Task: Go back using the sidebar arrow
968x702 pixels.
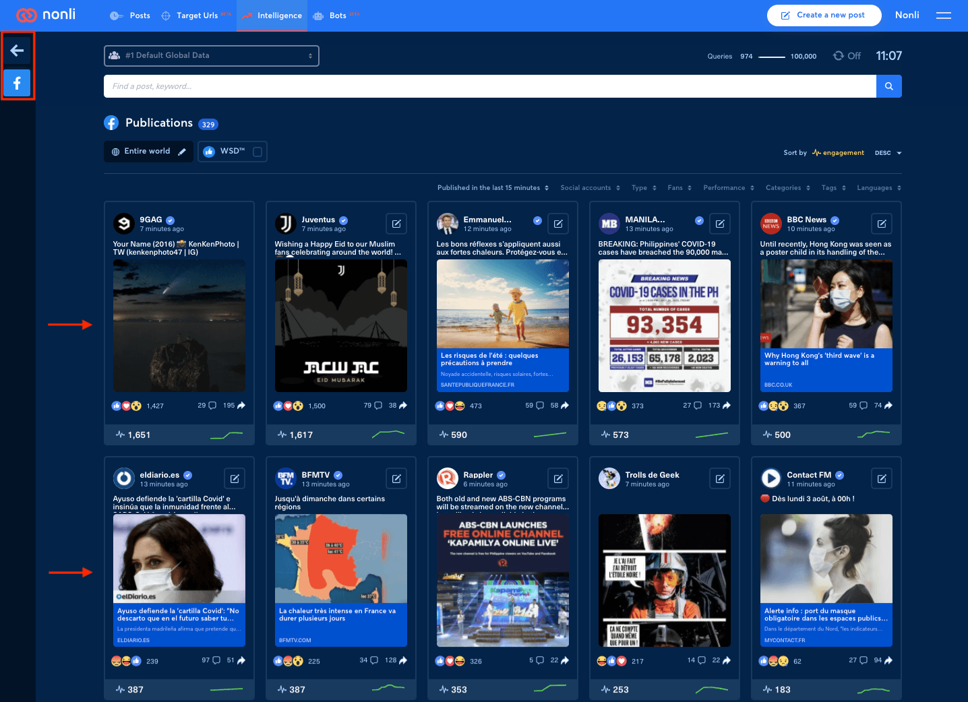Action: [18, 50]
